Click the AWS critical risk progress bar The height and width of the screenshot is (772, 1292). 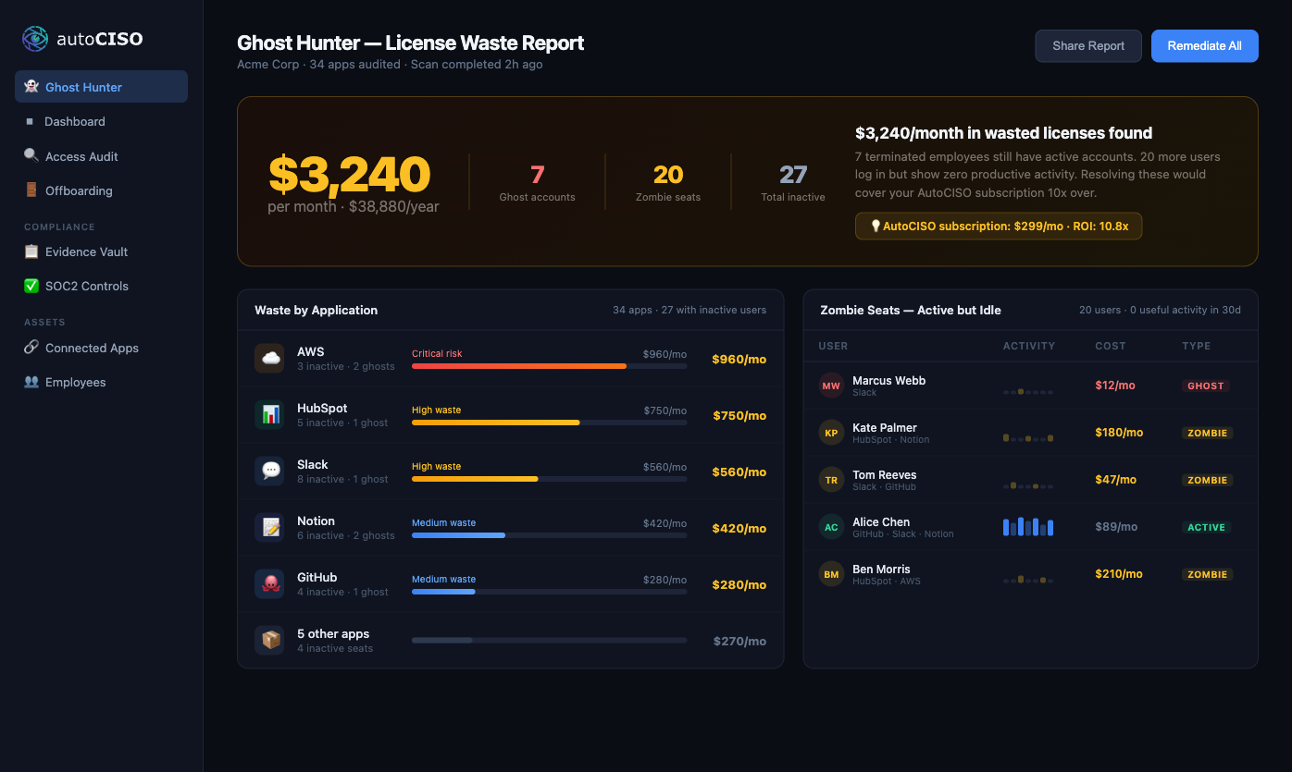coord(549,366)
